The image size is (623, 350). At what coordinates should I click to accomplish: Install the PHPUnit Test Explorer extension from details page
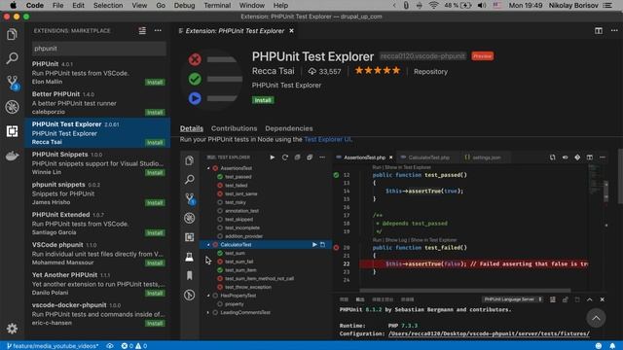(263, 100)
